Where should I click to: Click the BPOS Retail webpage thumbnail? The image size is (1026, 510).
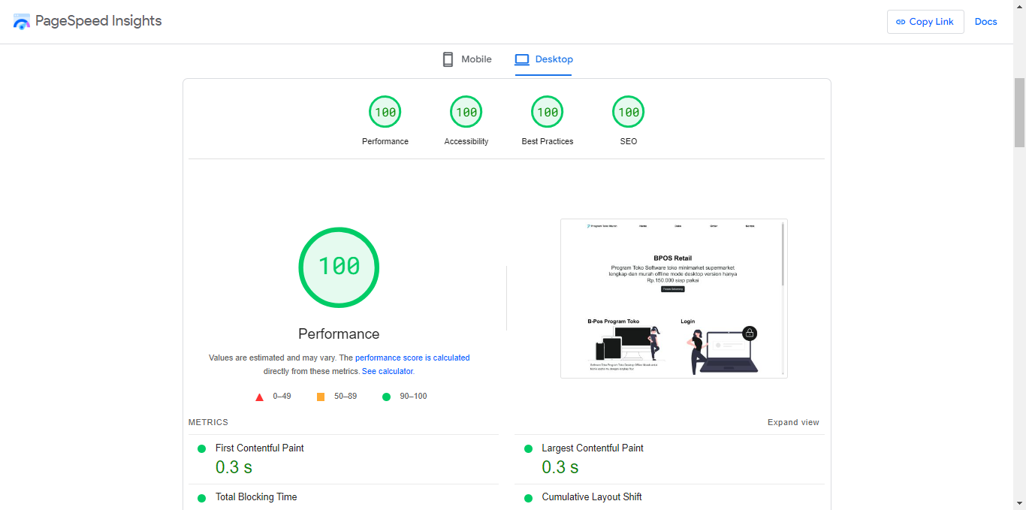click(x=674, y=297)
